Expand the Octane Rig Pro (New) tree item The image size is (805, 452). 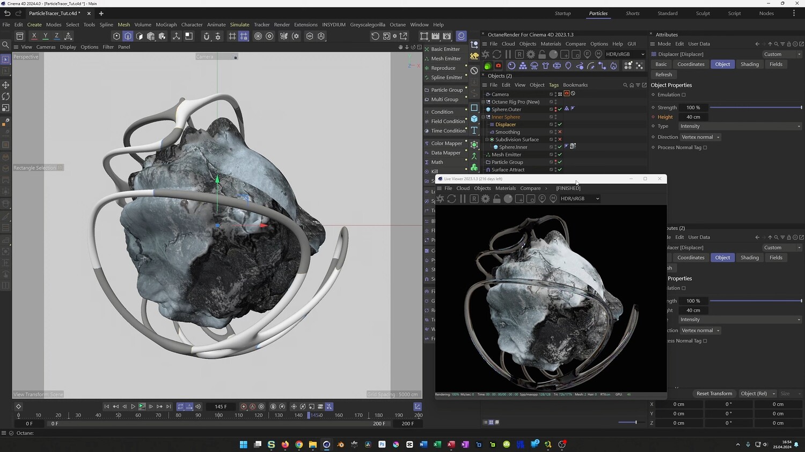(x=484, y=102)
